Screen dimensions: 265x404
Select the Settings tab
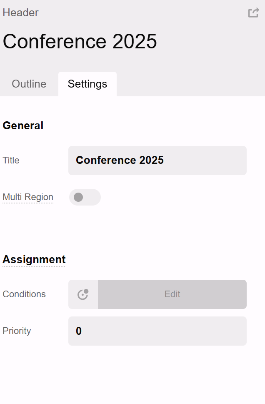[x=87, y=84]
